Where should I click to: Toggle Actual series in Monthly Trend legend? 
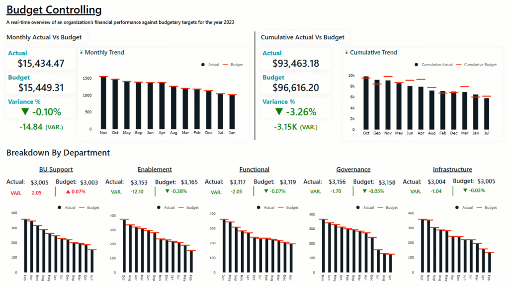click(210, 65)
